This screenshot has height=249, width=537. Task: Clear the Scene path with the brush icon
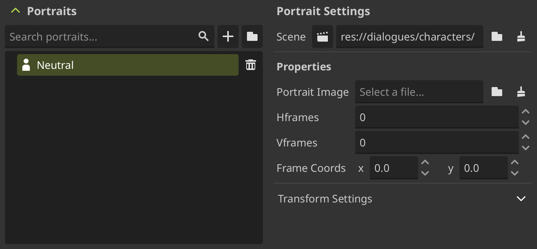[x=521, y=36]
